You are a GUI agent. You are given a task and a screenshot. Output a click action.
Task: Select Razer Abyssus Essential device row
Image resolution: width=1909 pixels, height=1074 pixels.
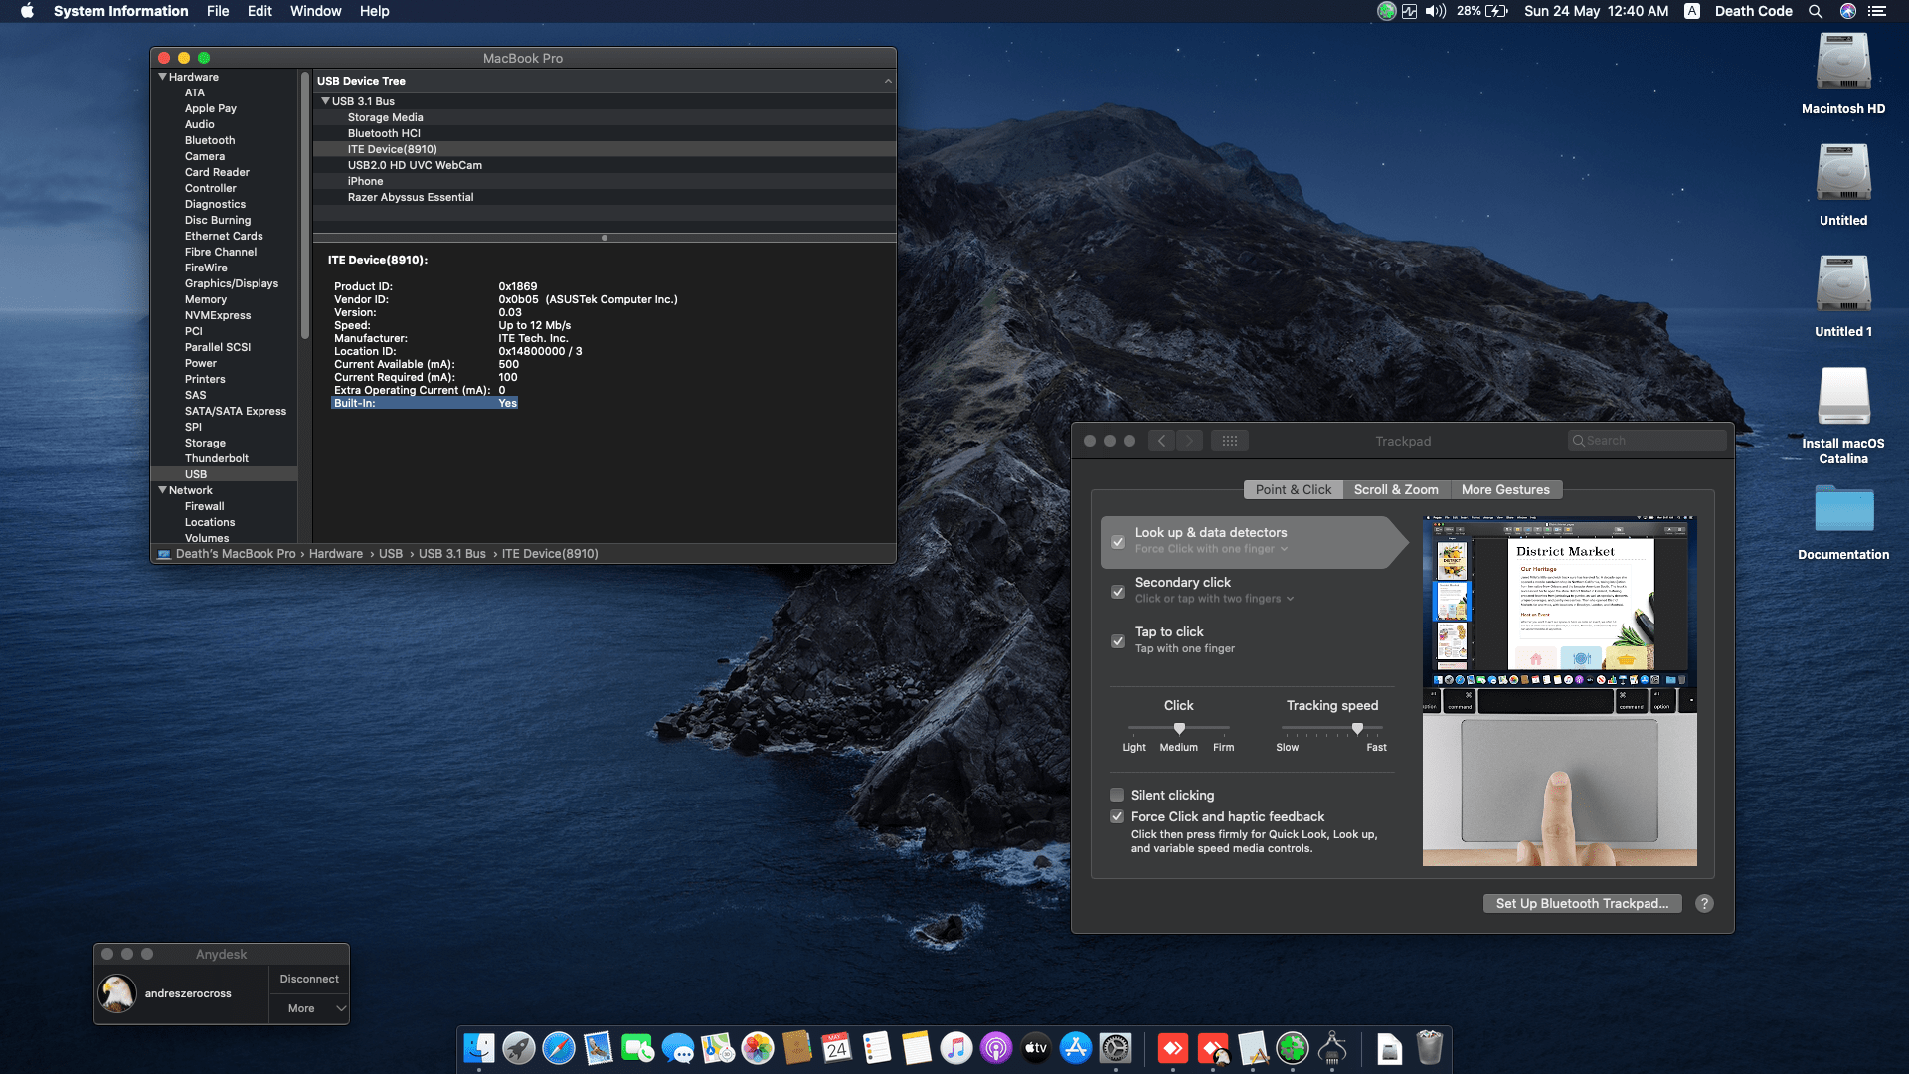pos(605,197)
